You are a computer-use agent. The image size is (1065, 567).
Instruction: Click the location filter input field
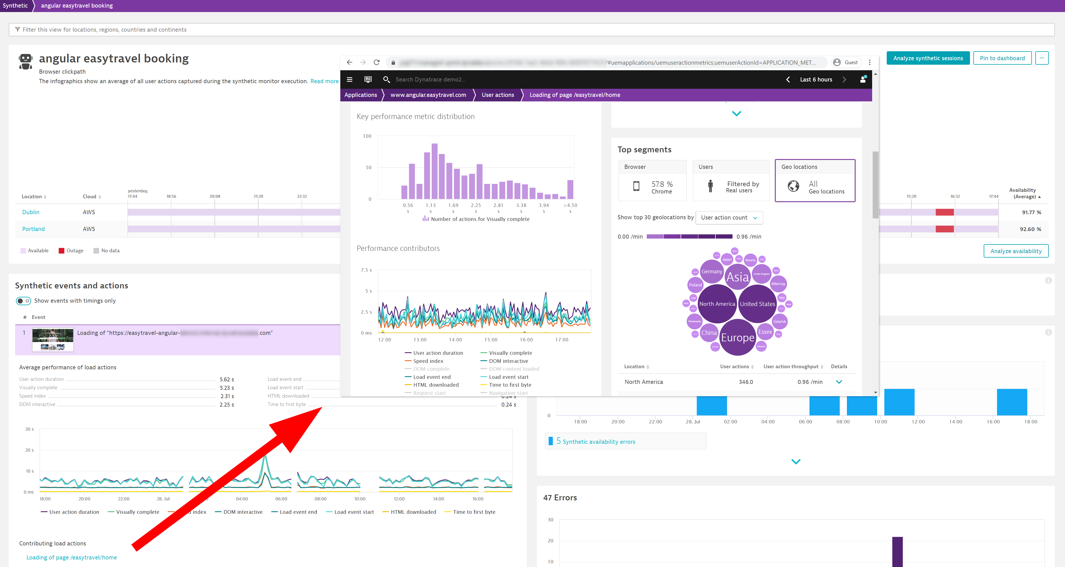531,30
